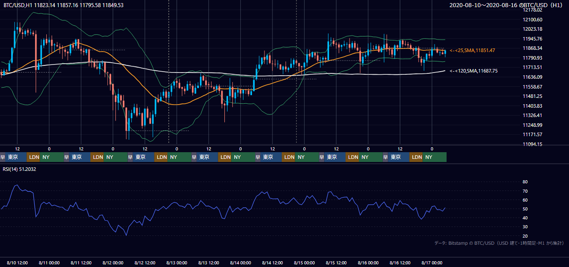The image size is (569, 267).
Task: Click price axis value 11171.57
Action: click(x=532, y=134)
